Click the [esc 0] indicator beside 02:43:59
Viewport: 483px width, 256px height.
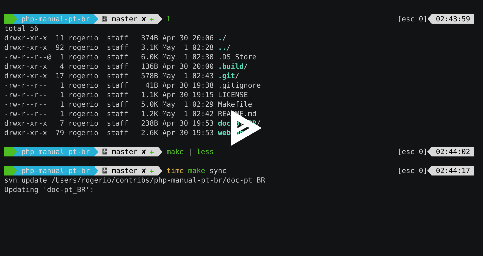412,19
